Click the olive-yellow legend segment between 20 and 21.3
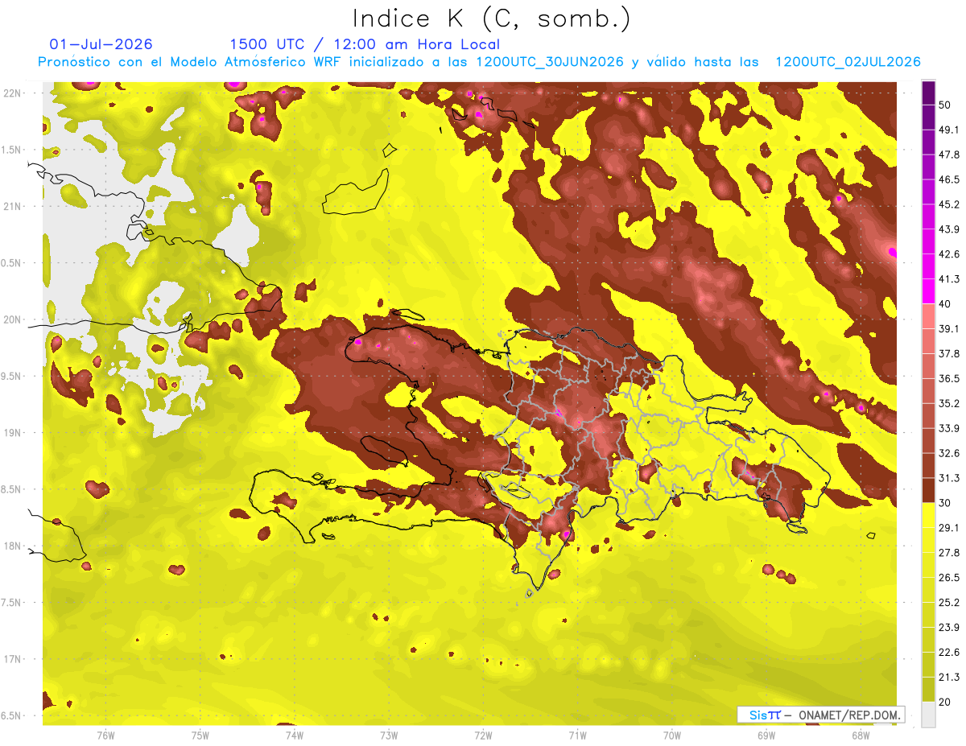The height and width of the screenshot is (746, 966). (x=928, y=689)
